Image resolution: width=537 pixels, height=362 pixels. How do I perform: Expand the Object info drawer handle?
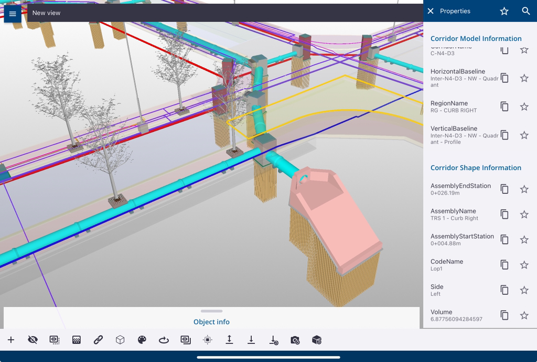(x=212, y=311)
